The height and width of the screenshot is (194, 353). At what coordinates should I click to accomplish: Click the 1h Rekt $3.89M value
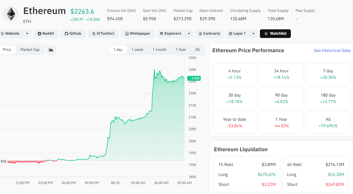tap(269, 164)
